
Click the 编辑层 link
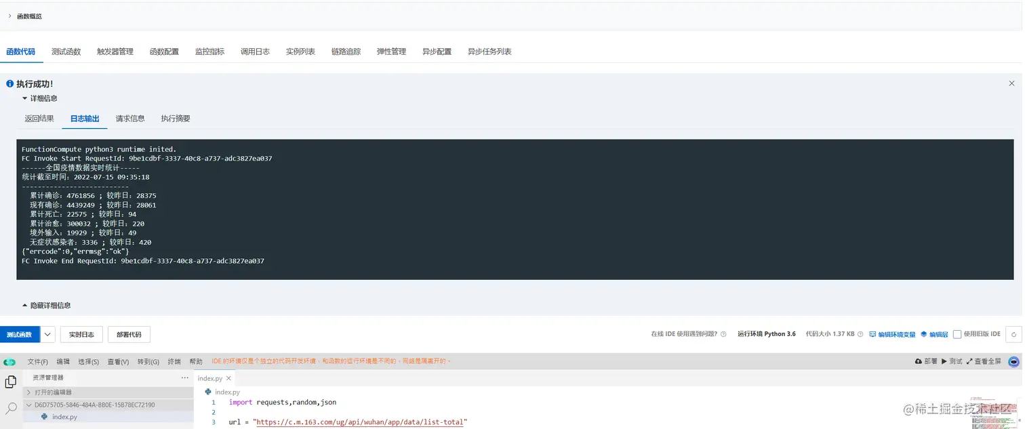(x=939, y=335)
